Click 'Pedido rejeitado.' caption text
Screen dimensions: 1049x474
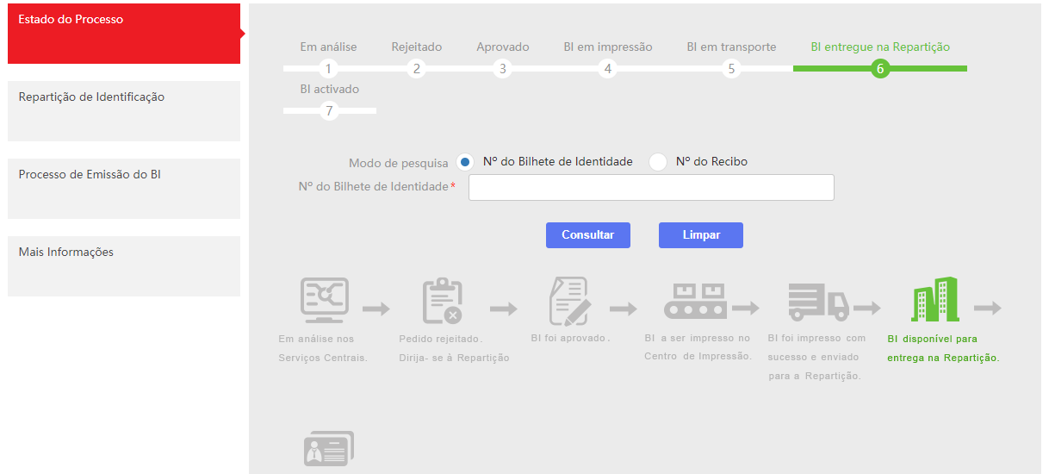click(x=442, y=339)
